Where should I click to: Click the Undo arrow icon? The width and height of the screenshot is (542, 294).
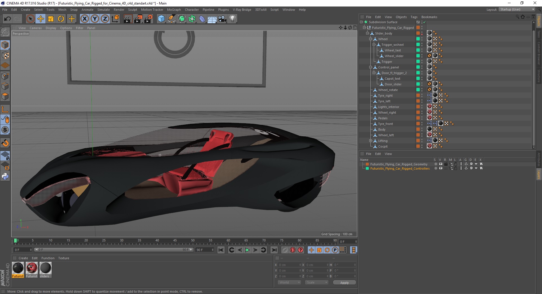tap(8, 19)
